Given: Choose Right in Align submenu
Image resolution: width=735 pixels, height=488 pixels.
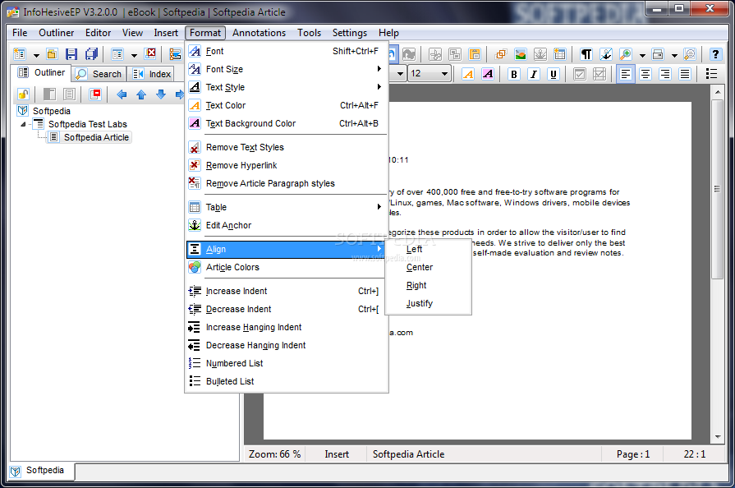Looking at the screenshot, I should click(x=428, y=285).
